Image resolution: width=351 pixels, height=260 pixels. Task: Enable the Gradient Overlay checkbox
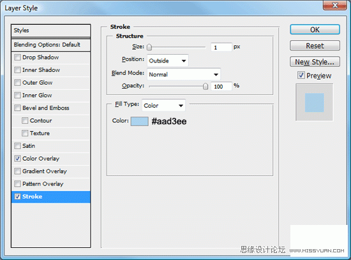pyautogui.click(x=17, y=171)
